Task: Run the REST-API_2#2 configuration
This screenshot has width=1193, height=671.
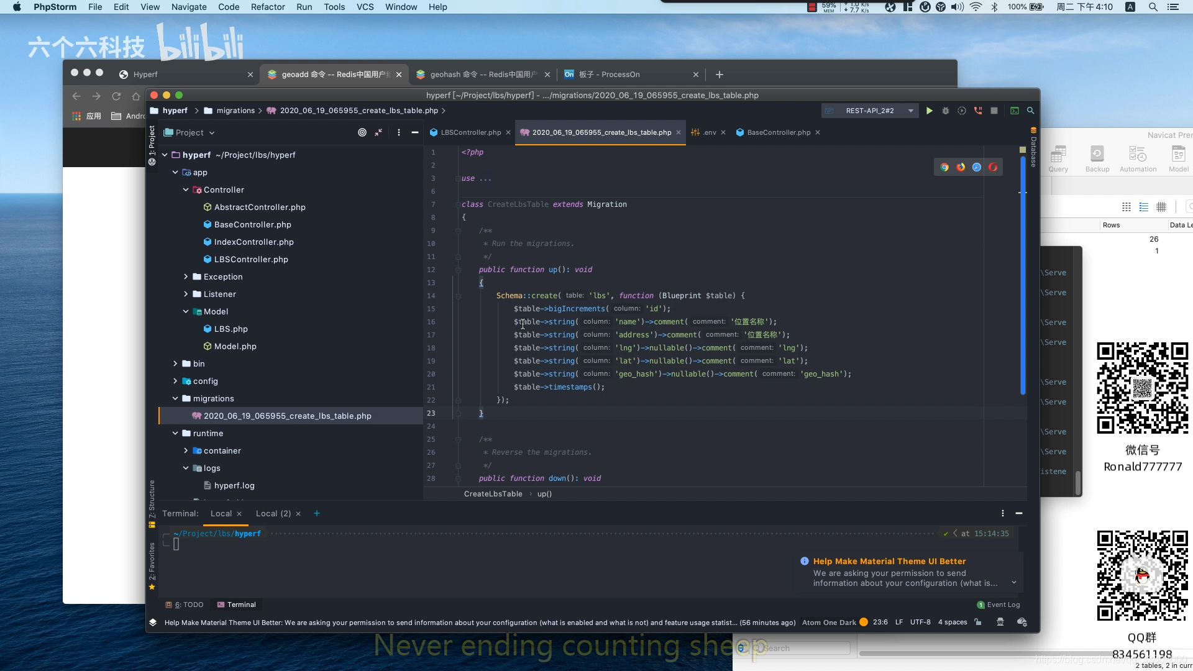Action: (x=929, y=111)
